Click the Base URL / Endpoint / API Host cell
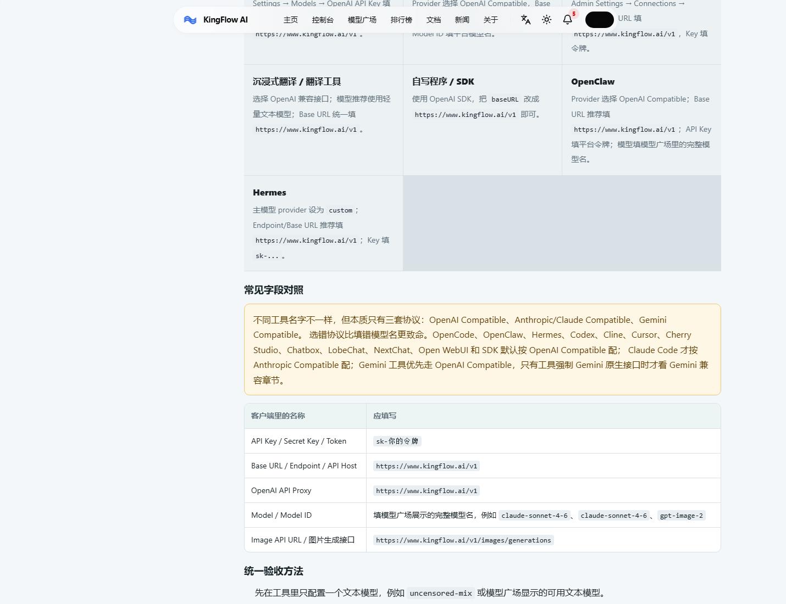Viewport: 786px width, 604px height. tap(305, 466)
